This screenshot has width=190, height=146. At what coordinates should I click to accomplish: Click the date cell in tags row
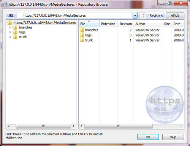(179, 35)
